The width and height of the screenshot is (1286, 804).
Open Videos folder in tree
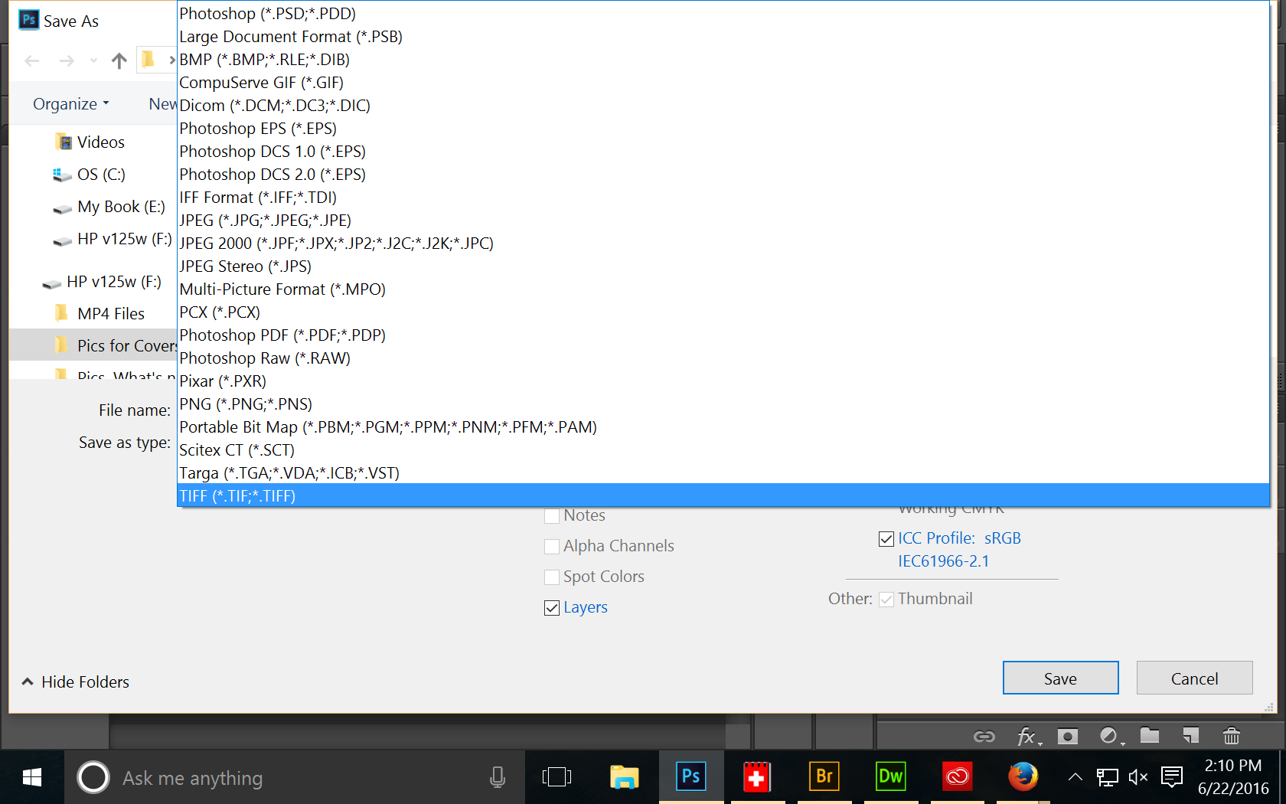pyautogui.click(x=90, y=142)
